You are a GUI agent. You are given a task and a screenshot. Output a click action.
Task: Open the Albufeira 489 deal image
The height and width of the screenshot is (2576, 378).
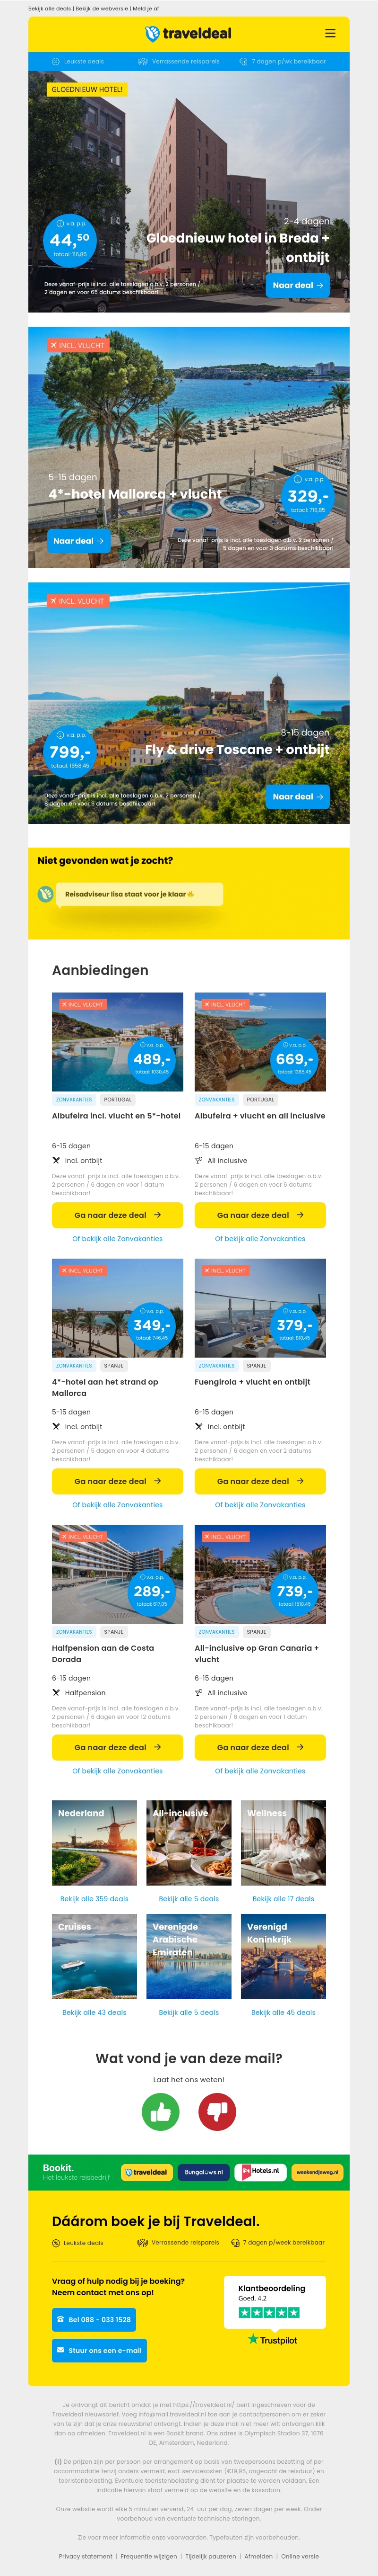(x=118, y=1041)
